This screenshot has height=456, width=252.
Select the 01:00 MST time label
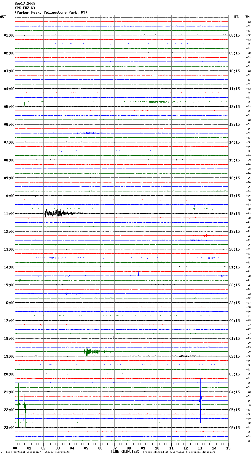9,35
